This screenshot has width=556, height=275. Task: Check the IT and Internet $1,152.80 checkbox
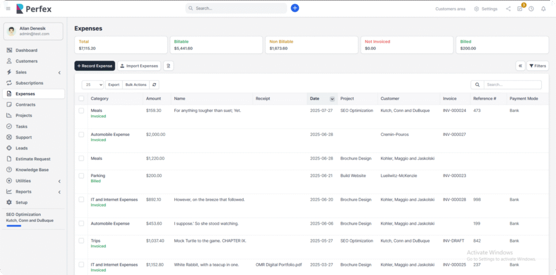[81, 265]
